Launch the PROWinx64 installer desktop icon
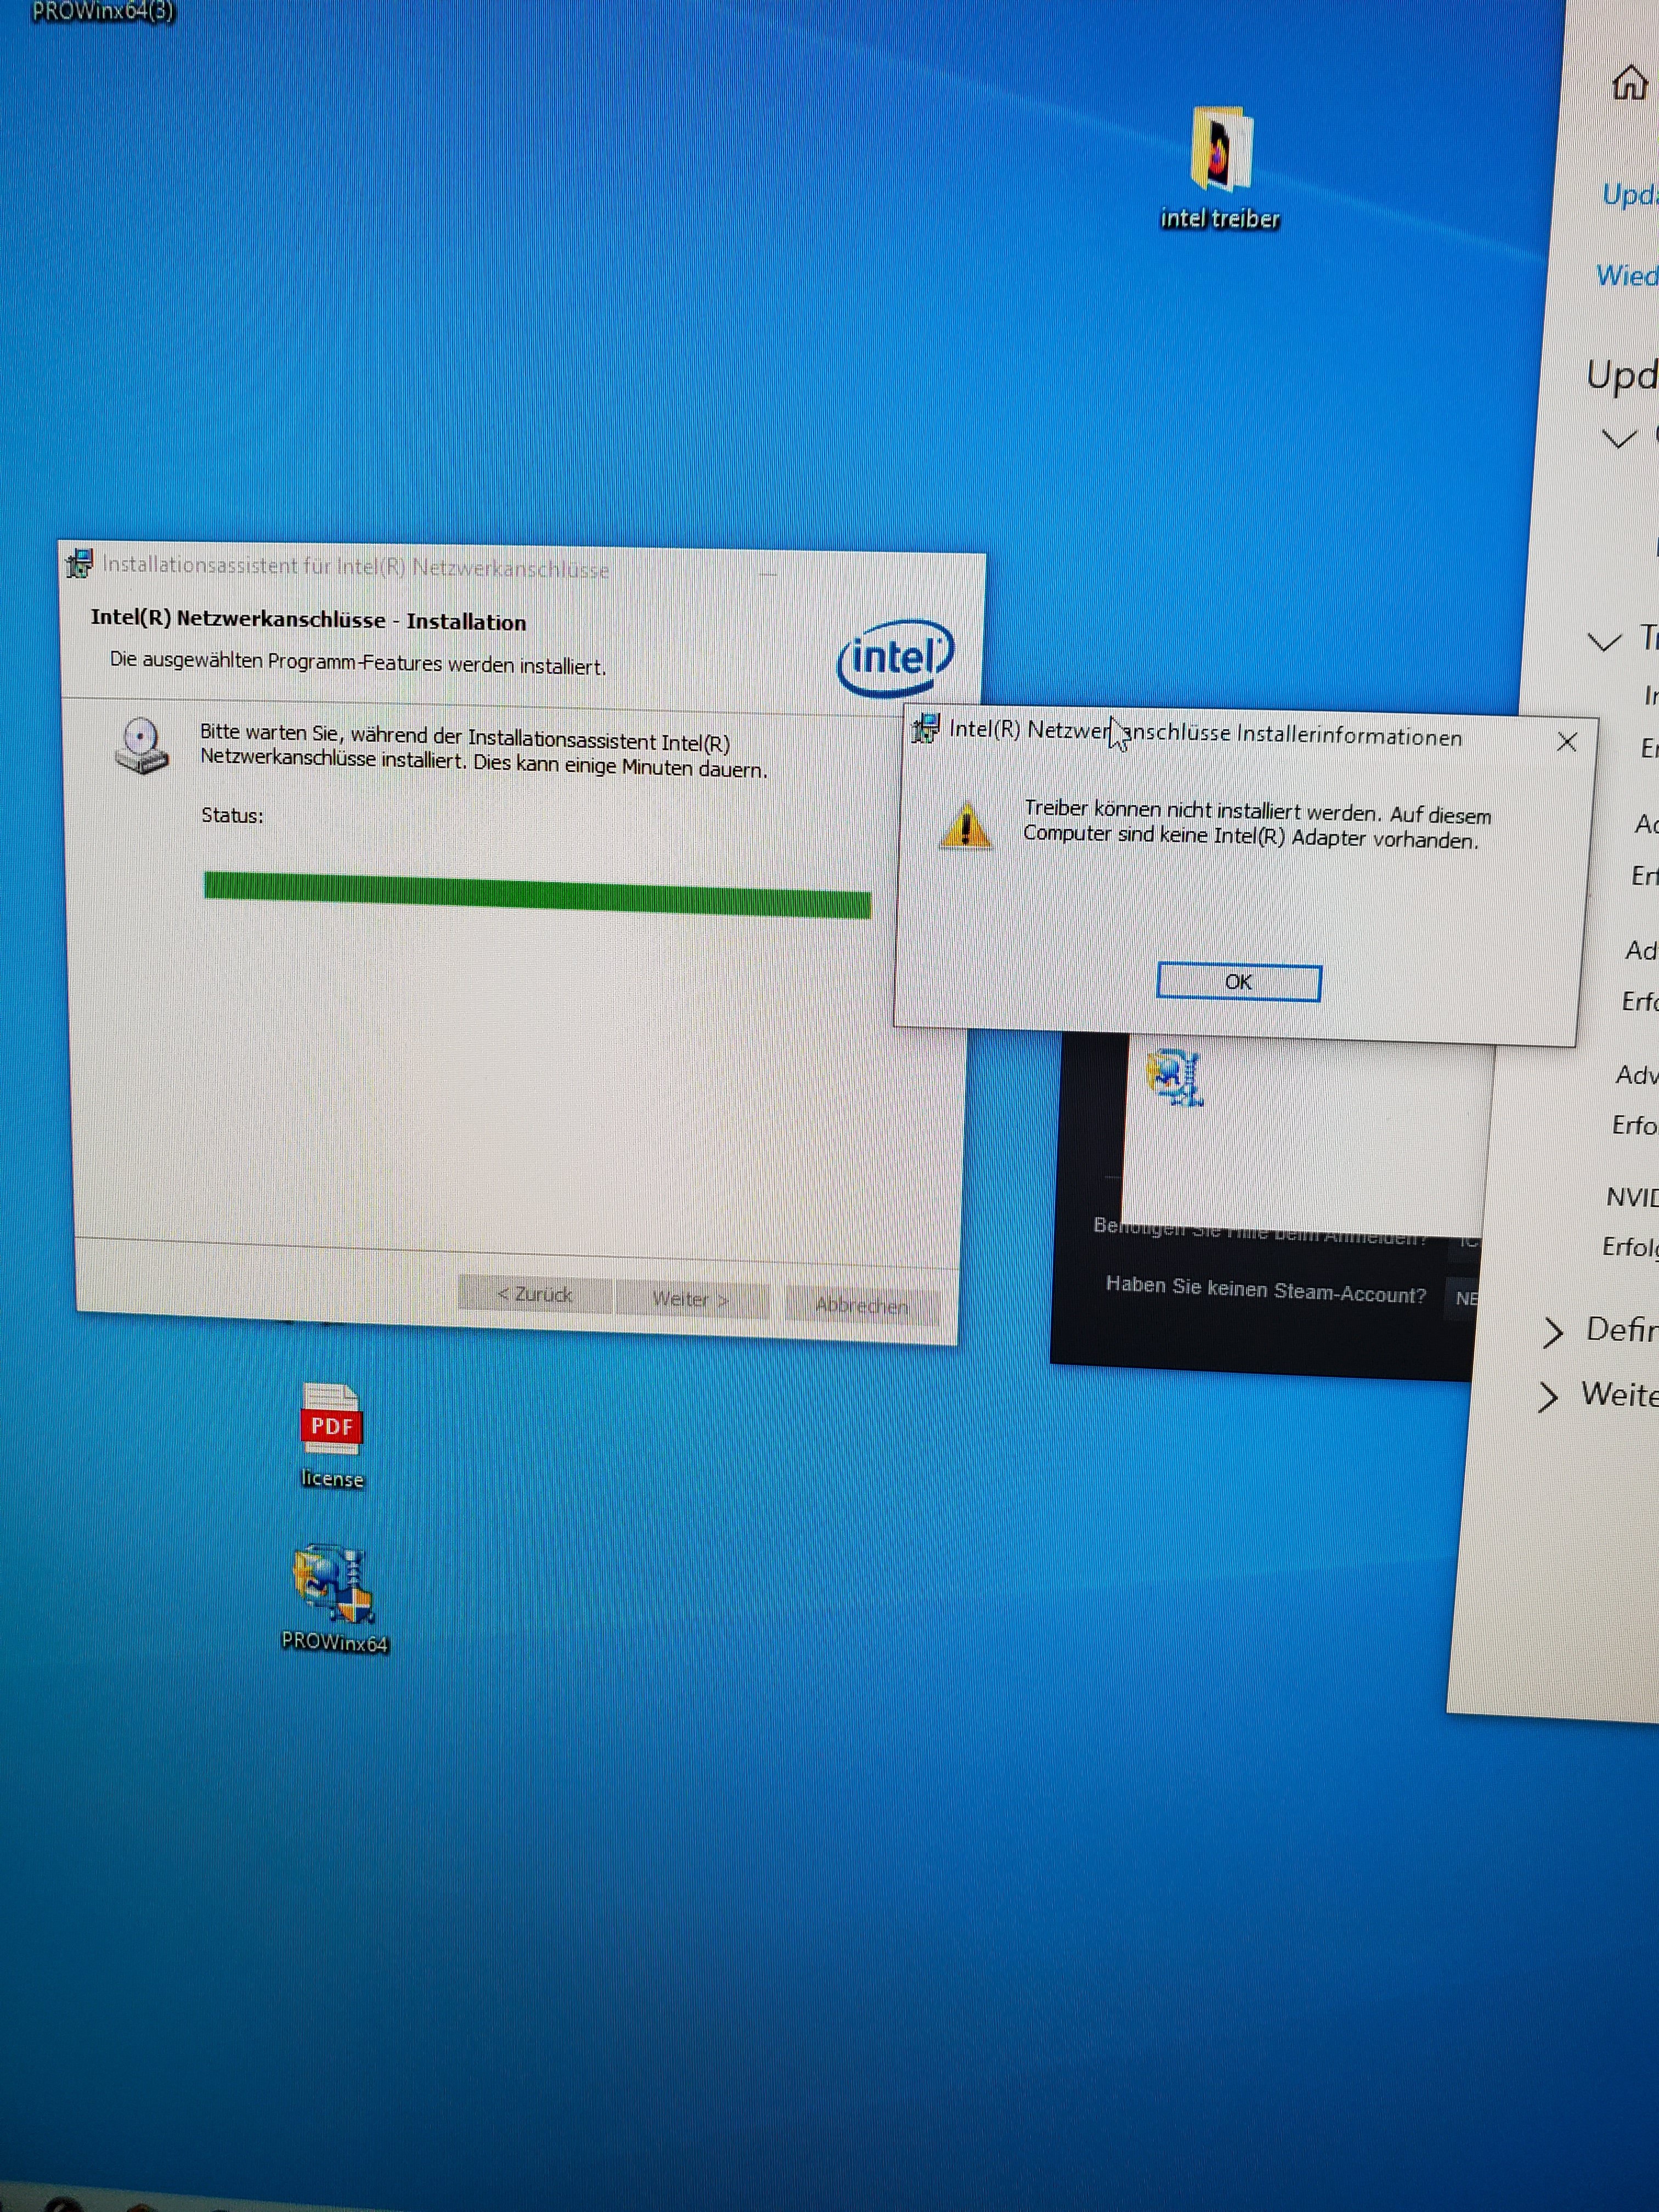 (x=333, y=1583)
